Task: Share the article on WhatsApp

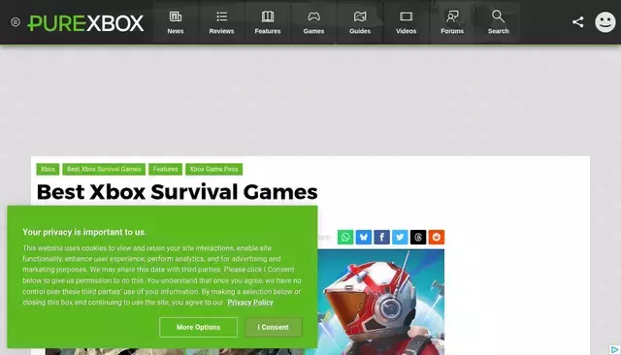Action: point(345,237)
